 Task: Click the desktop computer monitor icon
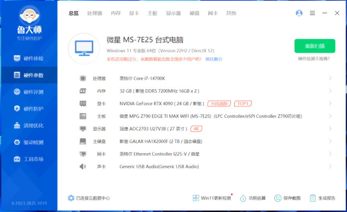[x=84, y=48]
